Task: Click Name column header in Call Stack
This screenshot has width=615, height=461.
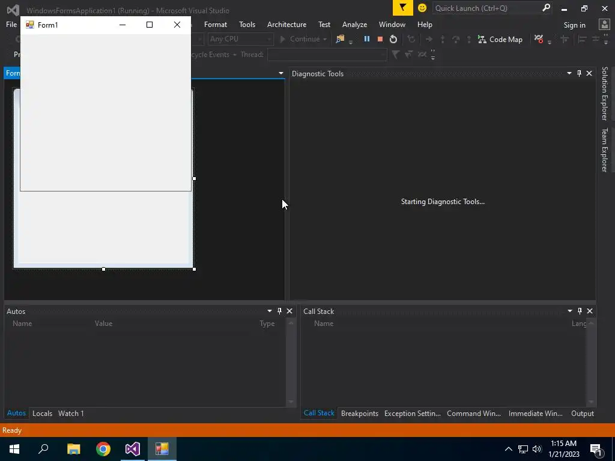Action: pos(324,324)
